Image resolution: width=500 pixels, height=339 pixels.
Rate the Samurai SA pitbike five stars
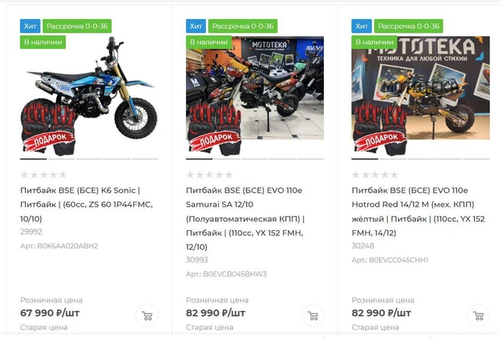(229, 174)
